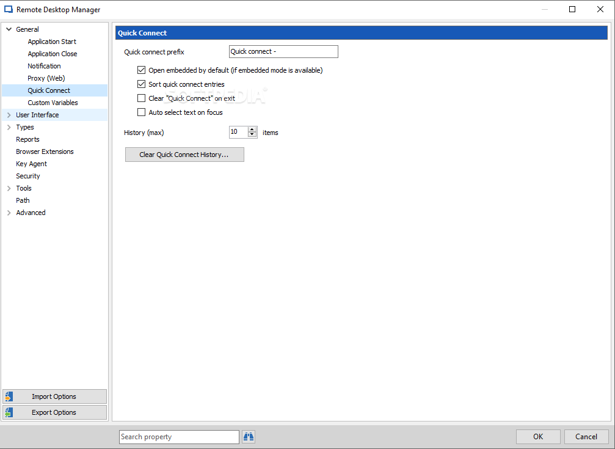Select the General category label
This screenshot has width=615, height=449.
[x=27, y=29]
